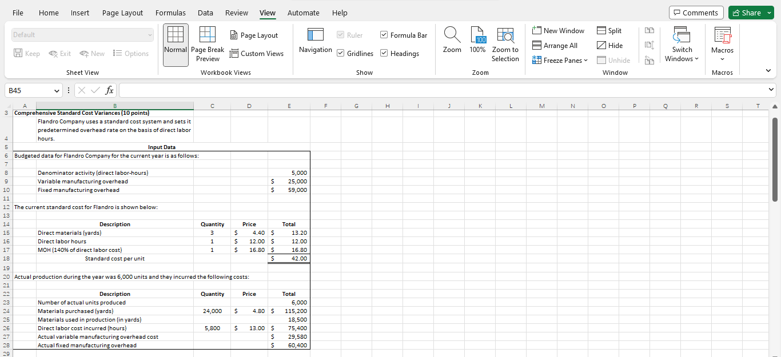Viewport: 781px width, 357px height.
Task: Select Page Layout workbook view
Action: [x=254, y=35]
